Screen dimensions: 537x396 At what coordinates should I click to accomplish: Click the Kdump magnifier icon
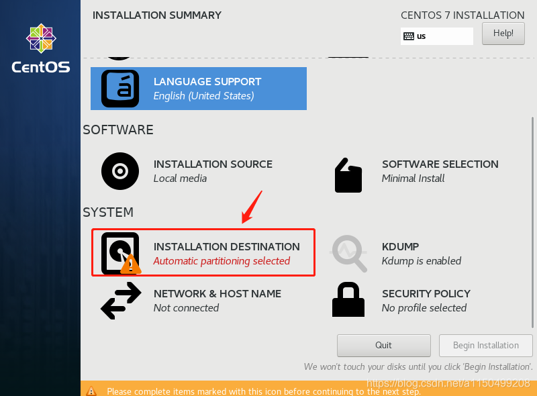click(x=348, y=254)
